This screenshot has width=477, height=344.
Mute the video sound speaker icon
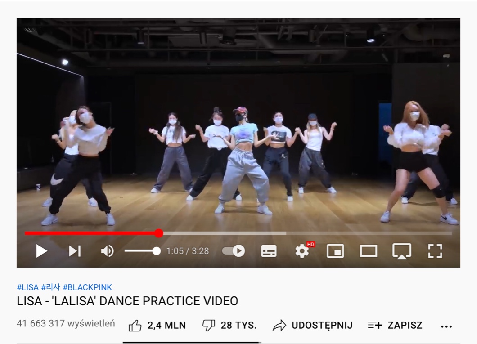pos(107,251)
